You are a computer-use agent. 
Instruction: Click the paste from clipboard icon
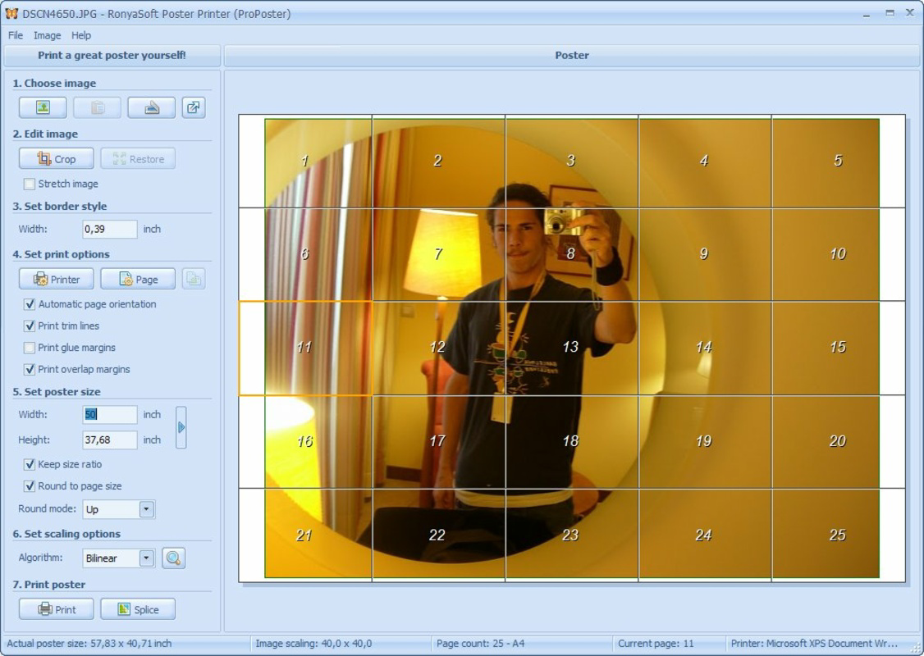tap(97, 107)
